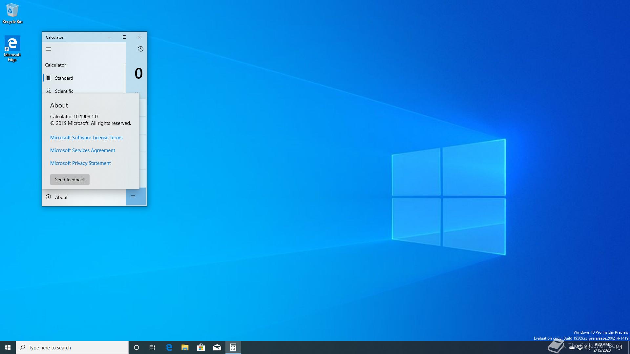Close the Calculator window
This screenshot has width=630, height=354.
139,37
